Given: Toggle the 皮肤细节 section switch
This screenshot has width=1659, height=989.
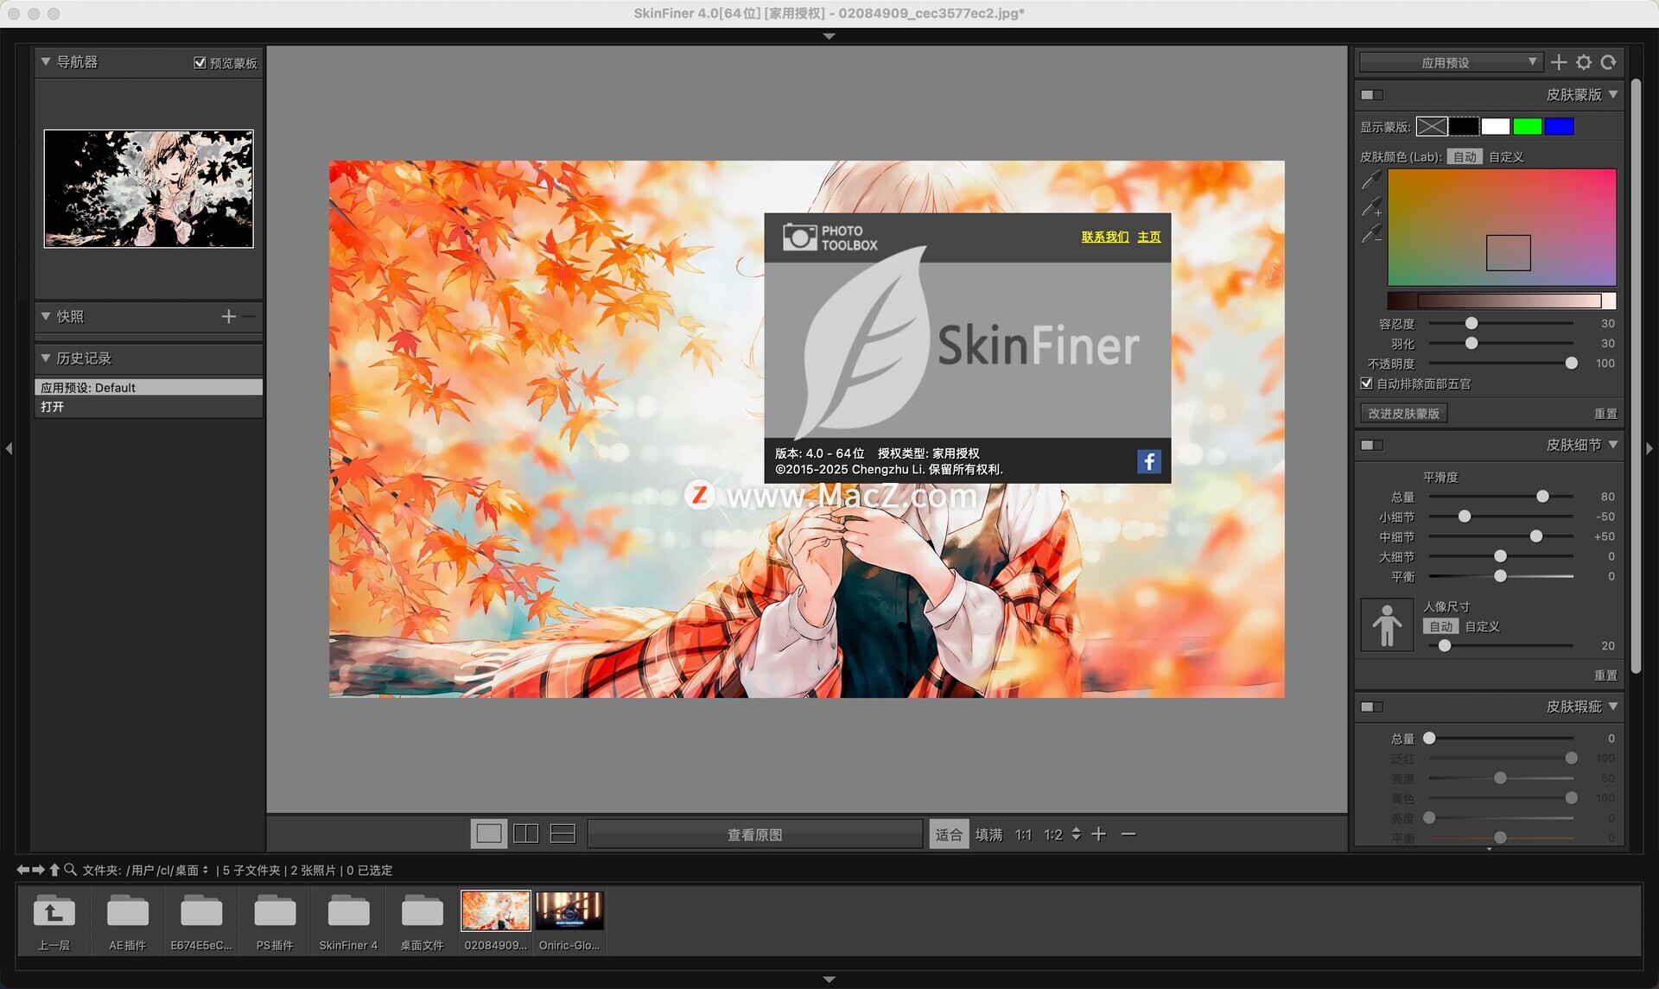Looking at the screenshot, I should point(1371,446).
